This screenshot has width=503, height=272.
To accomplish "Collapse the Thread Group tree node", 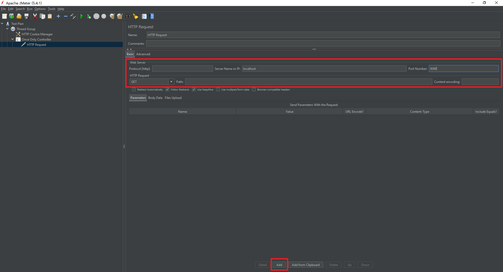I will click(x=7, y=29).
